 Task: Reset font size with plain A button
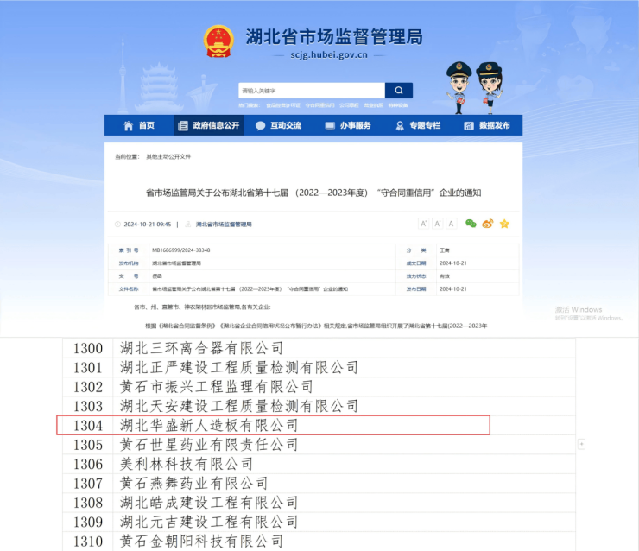451,224
